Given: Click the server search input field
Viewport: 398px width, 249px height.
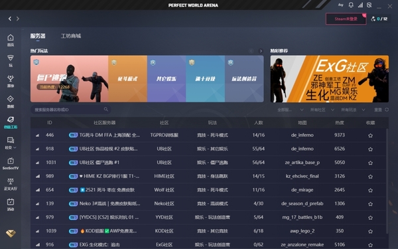Looking at the screenshot, I should [71, 110].
